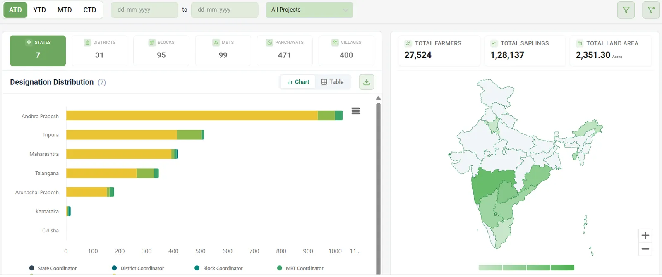Select the Panchayats 471 card
The width and height of the screenshot is (662, 277).
coord(285,51)
